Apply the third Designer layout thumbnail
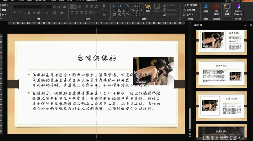 (x=221, y=106)
